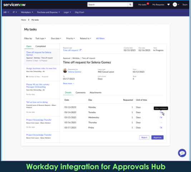191x172 pixels.
Task: View comment for 03/16/2023 Thursday row
Action: pyautogui.click(x=161, y=123)
